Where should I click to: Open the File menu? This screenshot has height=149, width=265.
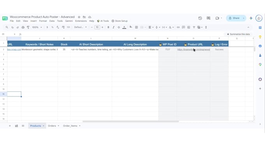(x=12, y=21)
